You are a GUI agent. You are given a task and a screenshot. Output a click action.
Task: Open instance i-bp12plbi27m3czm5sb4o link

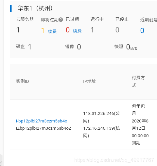tap(42, 121)
